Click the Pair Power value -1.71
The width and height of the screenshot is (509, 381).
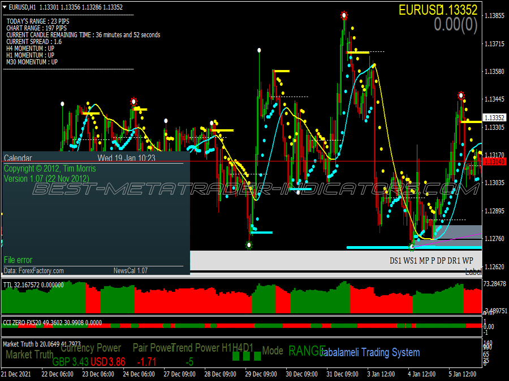[x=146, y=362]
